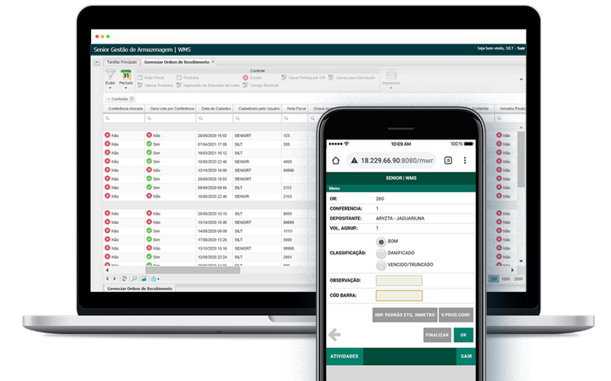Select the VENCIDO/TRUNCADO radio option
This screenshot has width=611, height=381.
pos(381,265)
